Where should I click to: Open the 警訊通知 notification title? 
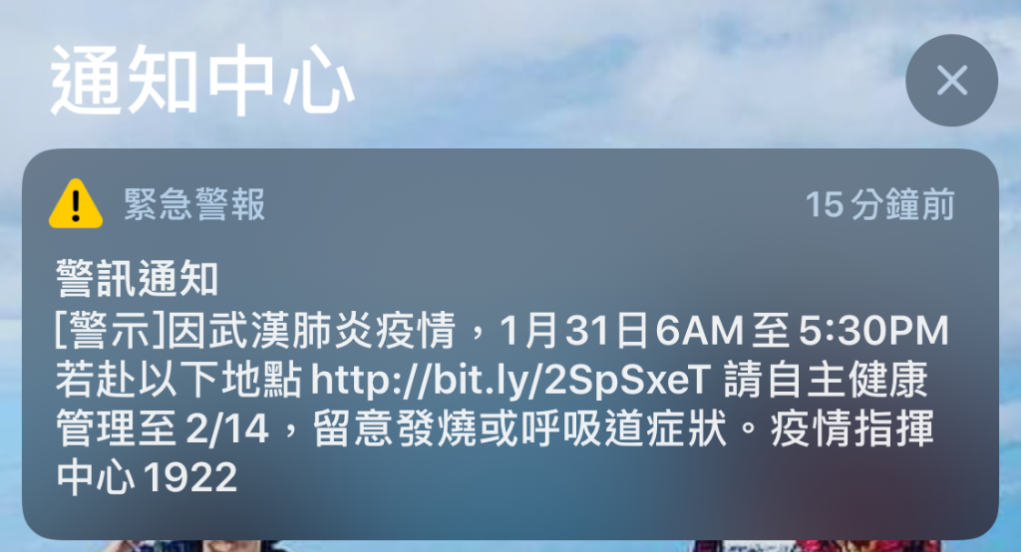tap(137, 279)
